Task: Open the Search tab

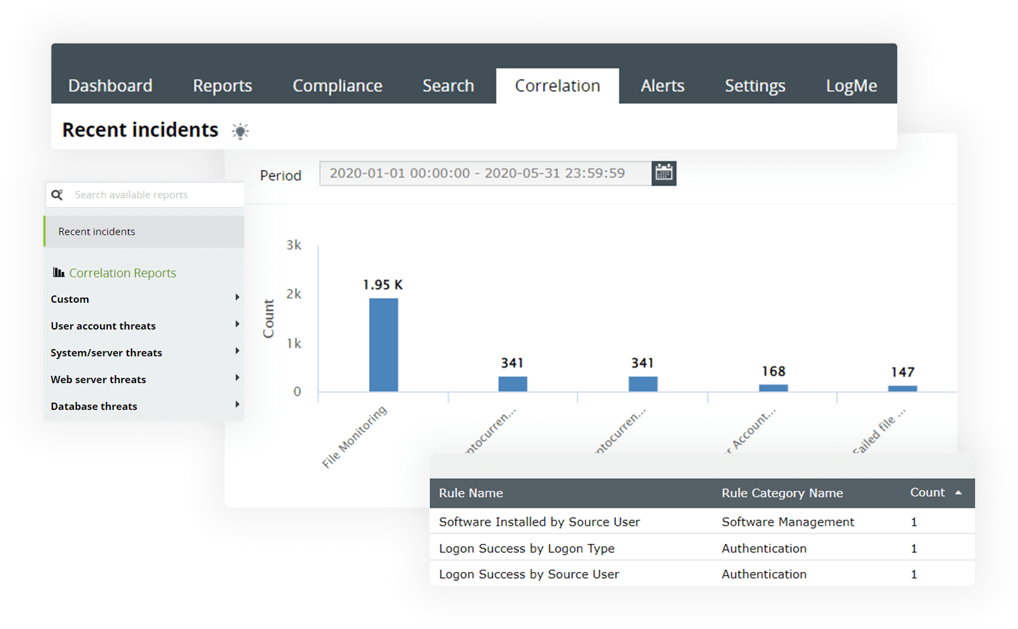Action: tap(448, 86)
